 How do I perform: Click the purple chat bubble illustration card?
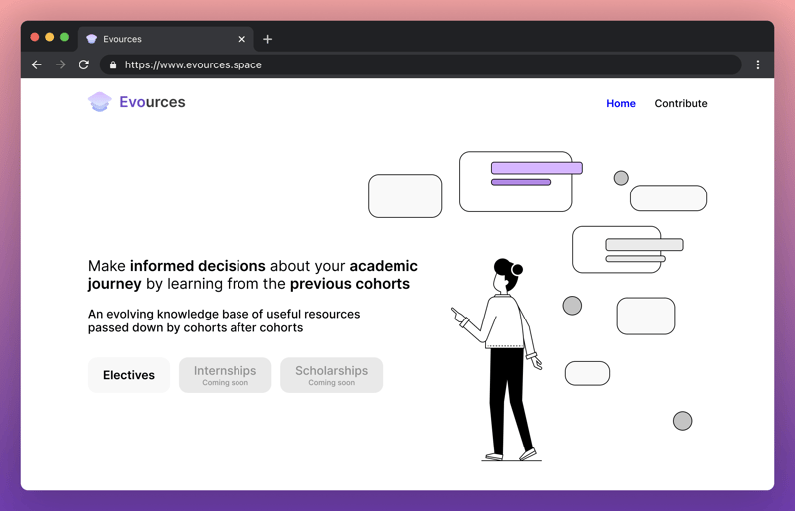516,182
